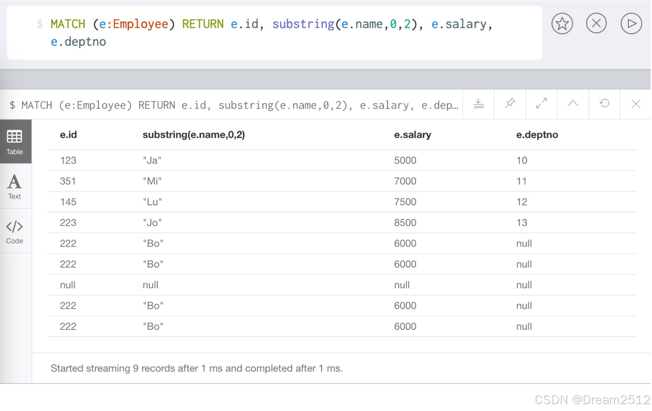
Task: Select id cell 351
Action: click(68, 181)
